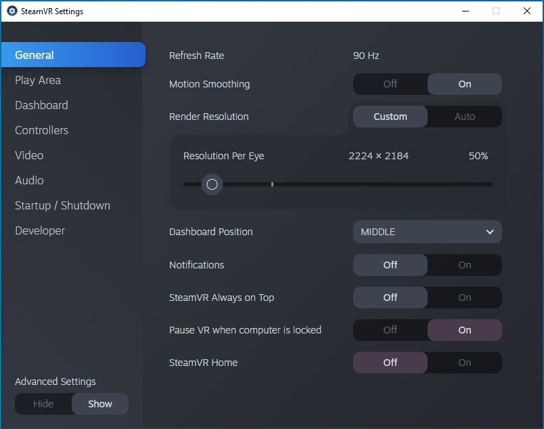Turn Notifications Off

pos(390,265)
